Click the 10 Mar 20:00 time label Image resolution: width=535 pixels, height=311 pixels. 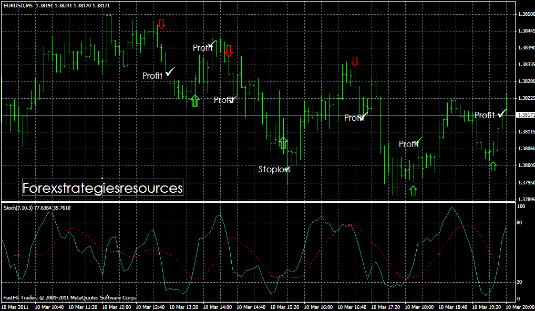[x=520, y=307]
